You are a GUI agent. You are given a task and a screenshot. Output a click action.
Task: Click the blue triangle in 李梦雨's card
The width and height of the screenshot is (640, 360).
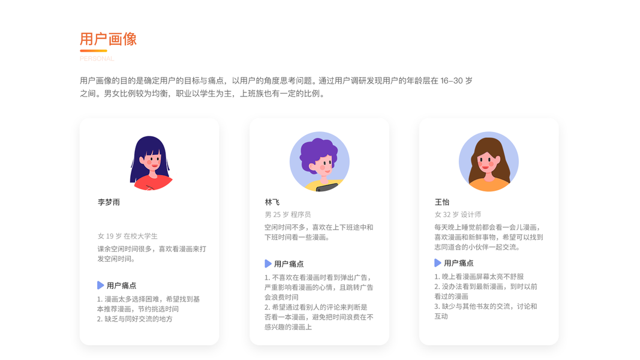click(100, 285)
